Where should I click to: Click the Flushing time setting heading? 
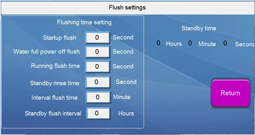click(x=84, y=22)
